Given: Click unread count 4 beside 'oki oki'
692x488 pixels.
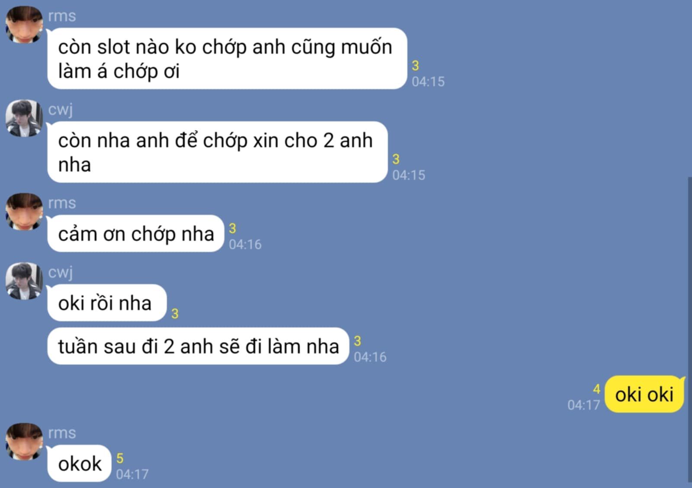Looking at the screenshot, I should click(x=596, y=389).
